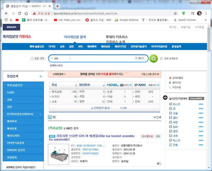Click the 공보 button on first result
This screenshot has width=212, height=171.
point(158,136)
